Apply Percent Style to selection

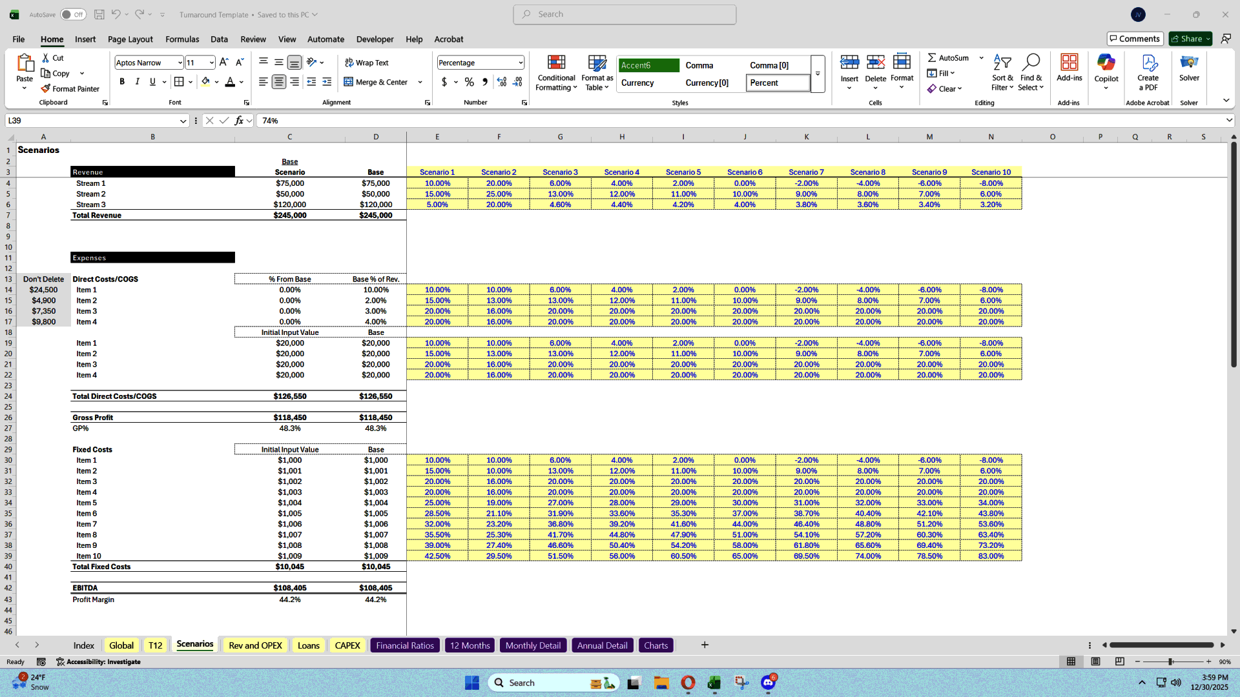click(470, 82)
